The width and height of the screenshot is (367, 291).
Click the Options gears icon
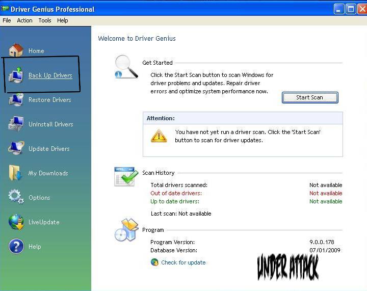click(16, 197)
